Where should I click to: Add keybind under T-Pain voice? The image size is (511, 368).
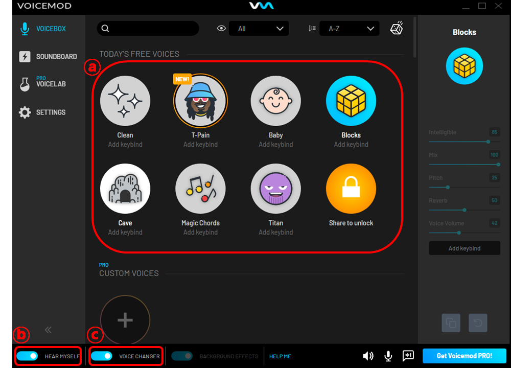[200, 145]
